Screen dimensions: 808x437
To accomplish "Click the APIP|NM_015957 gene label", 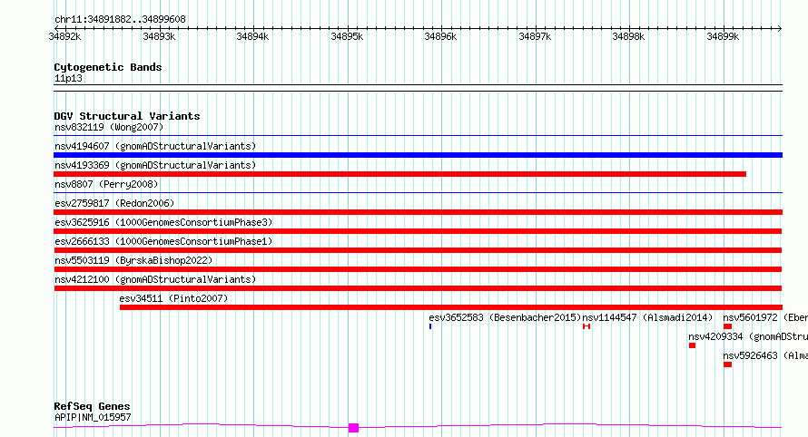I will (93, 417).
